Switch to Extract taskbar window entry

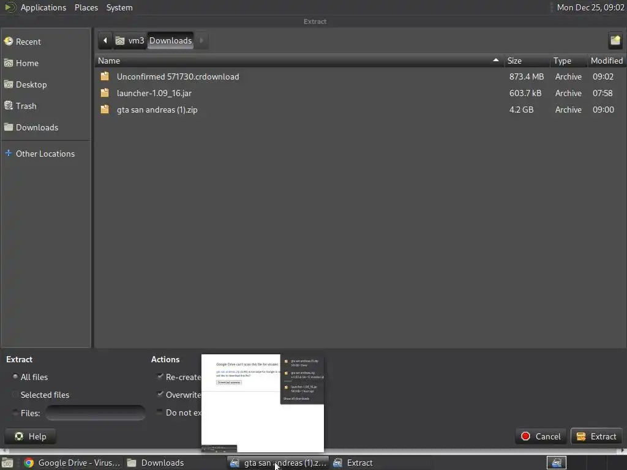tap(381, 463)
